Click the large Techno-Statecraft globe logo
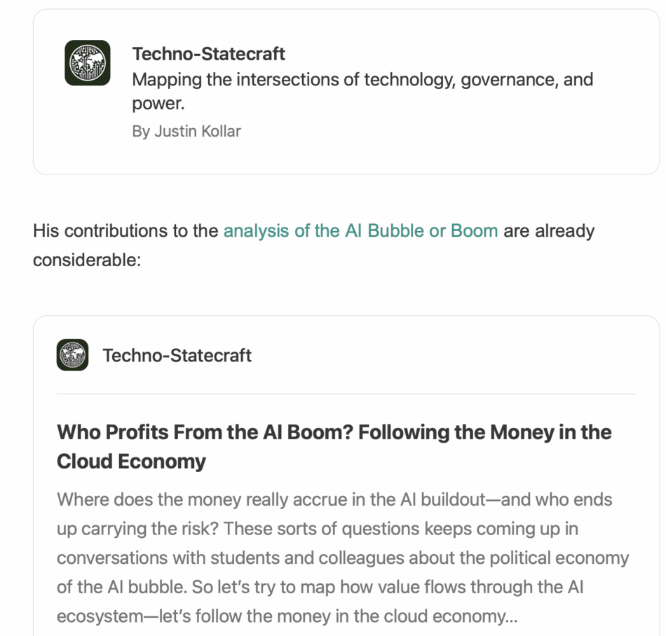The height and width of the screenshot is (636, 666). click(88, 63)
